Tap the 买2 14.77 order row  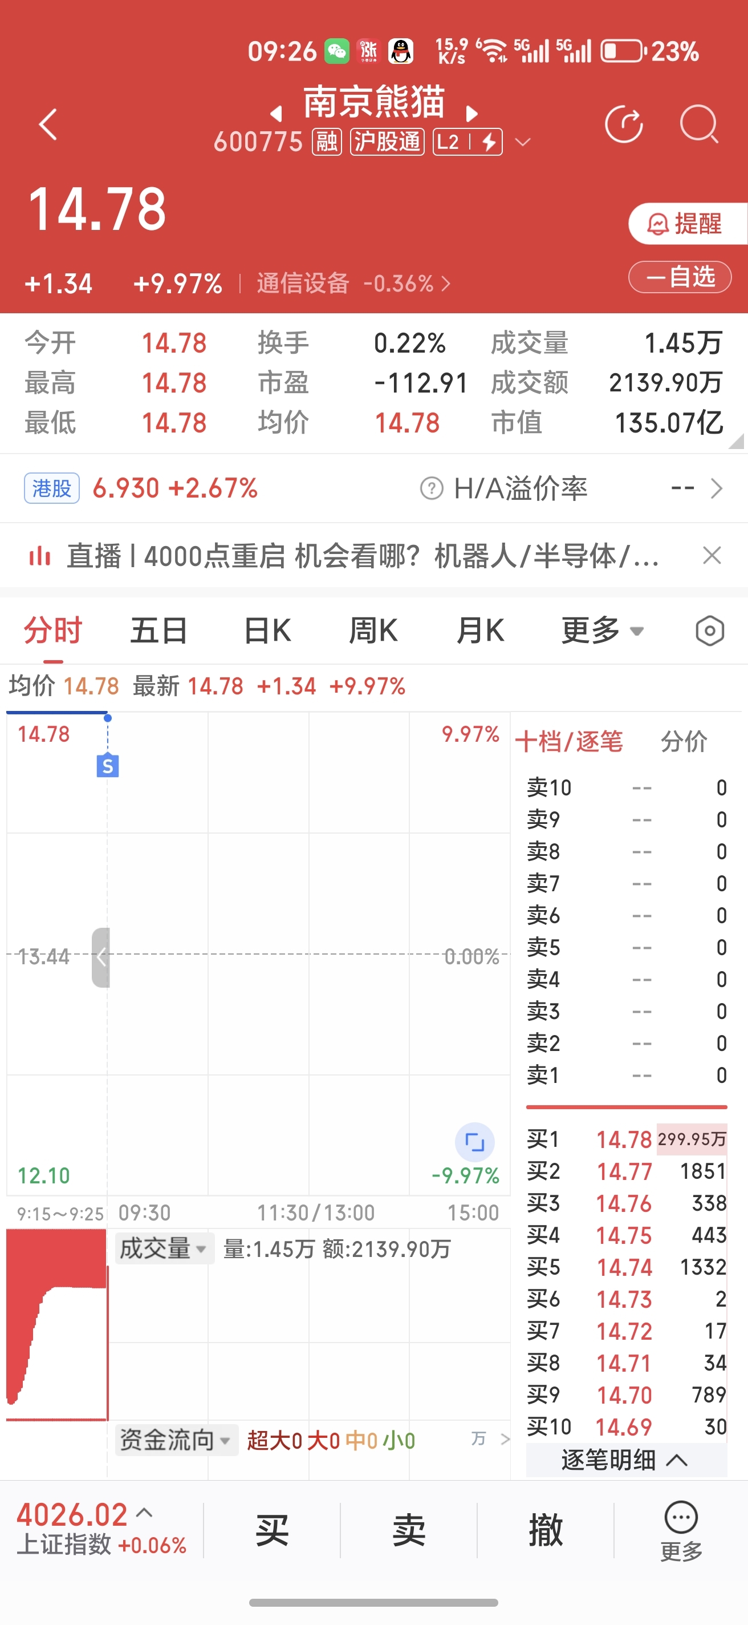coord(627,1171)
